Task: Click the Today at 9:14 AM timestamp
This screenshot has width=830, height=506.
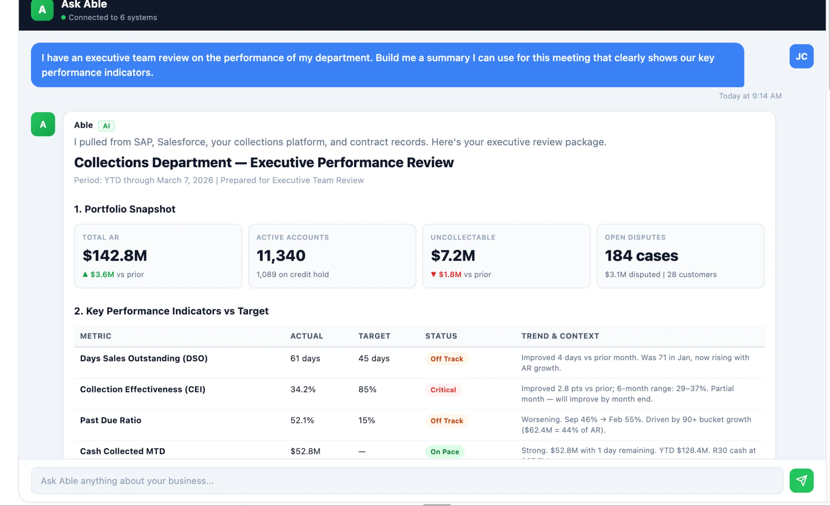Action: (750, 96)
